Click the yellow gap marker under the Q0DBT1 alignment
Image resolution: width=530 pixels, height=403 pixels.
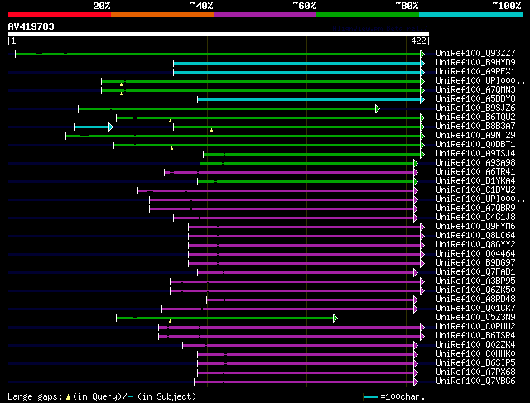171,148
